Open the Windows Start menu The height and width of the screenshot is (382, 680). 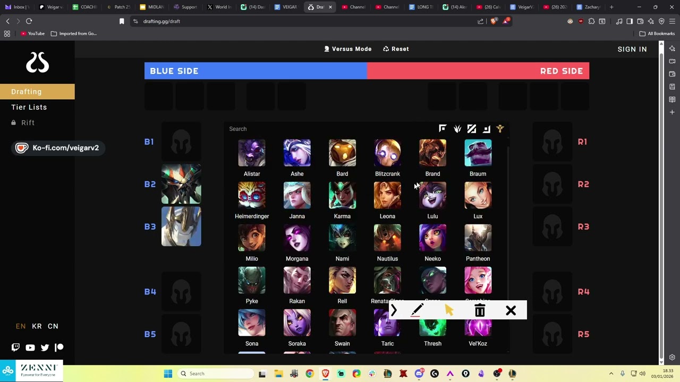tap(168, 374)
